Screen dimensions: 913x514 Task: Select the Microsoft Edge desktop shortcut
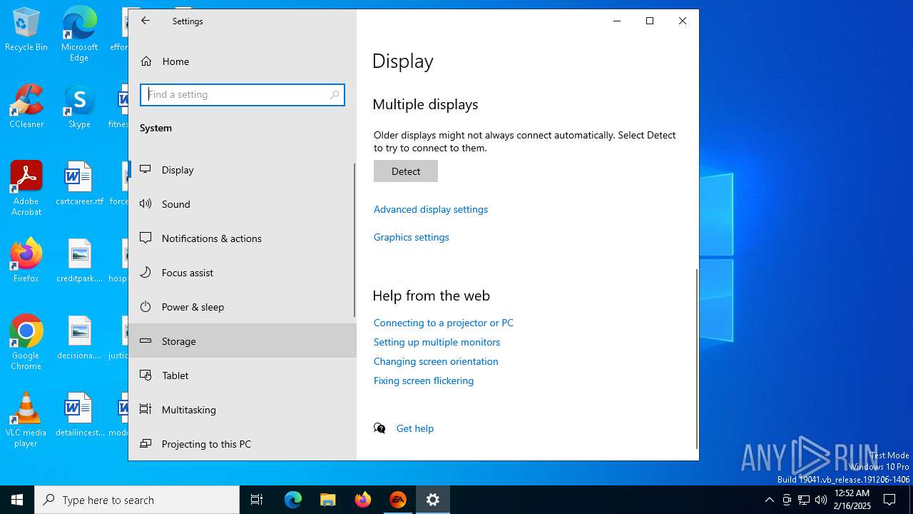[79, 34]
